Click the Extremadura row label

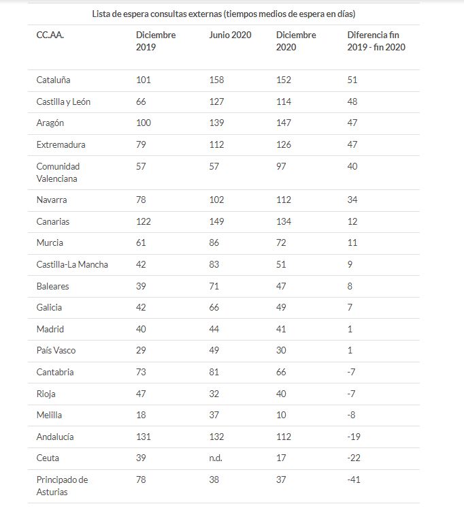[61, 145]
